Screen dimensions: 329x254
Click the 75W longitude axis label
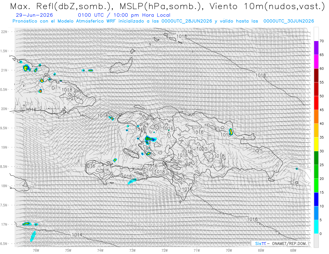pyautogui.click(x=68, y=250)
